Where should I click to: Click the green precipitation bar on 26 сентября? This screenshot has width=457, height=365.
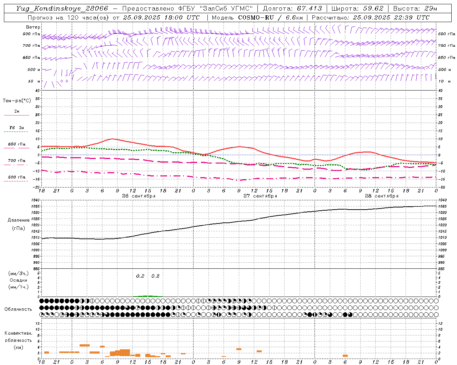(x=148, y=296)
